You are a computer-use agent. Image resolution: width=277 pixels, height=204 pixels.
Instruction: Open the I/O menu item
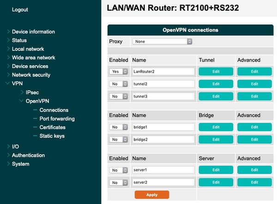pos(15,147)
